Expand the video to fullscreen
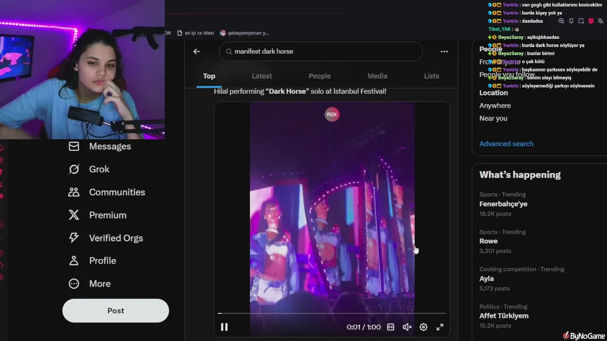 440,327
